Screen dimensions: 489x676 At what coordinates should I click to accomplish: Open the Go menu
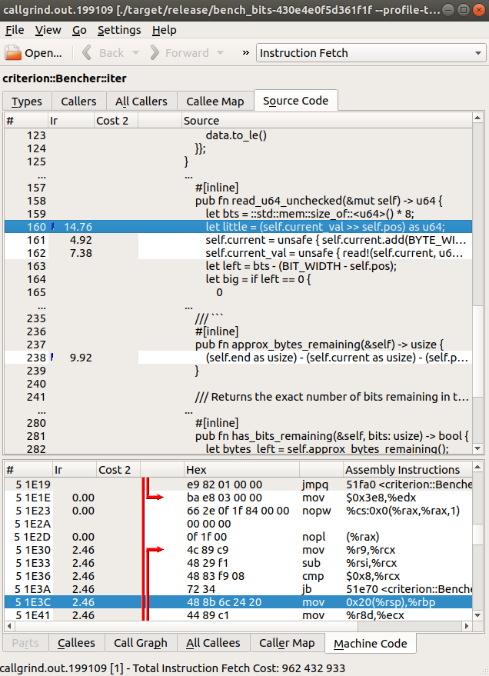(79, 30)
